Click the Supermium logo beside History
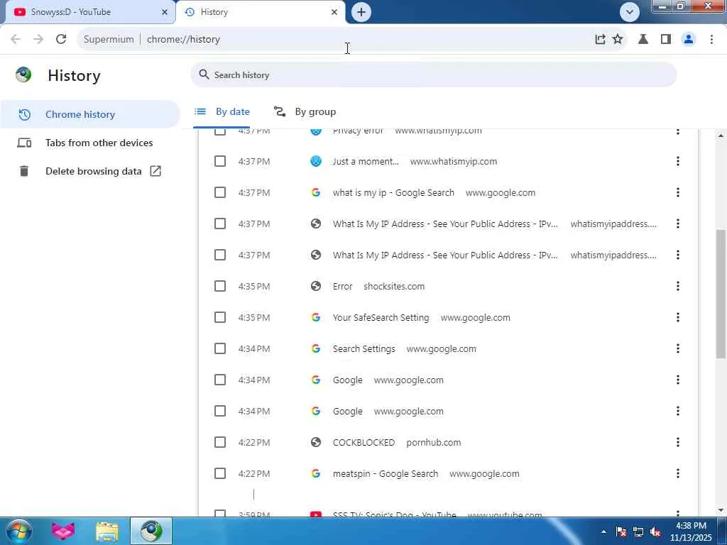727x545 pixels. pyautogui.click(x=23, y=75)
